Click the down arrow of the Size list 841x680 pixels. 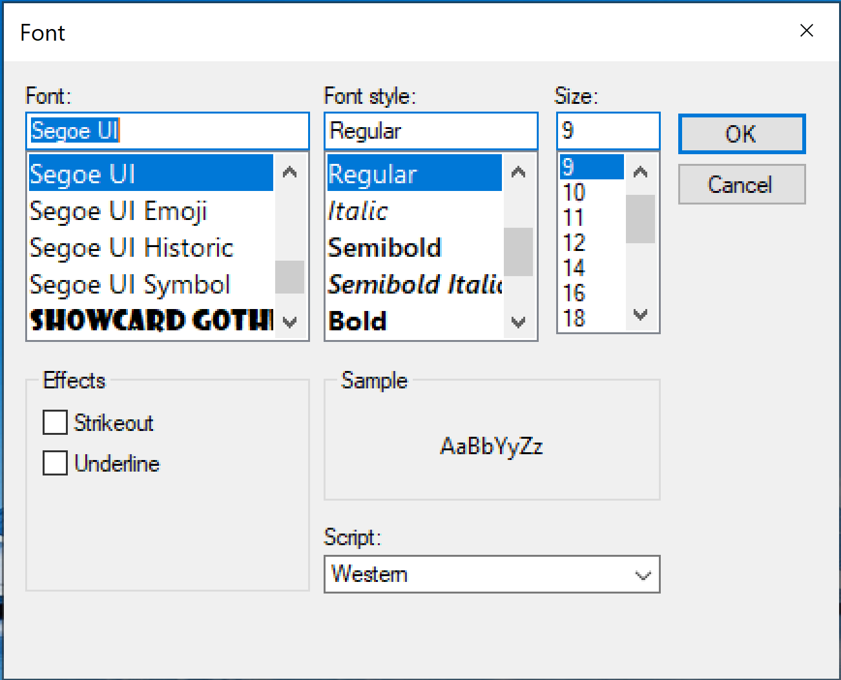click(x=640, y=315)
